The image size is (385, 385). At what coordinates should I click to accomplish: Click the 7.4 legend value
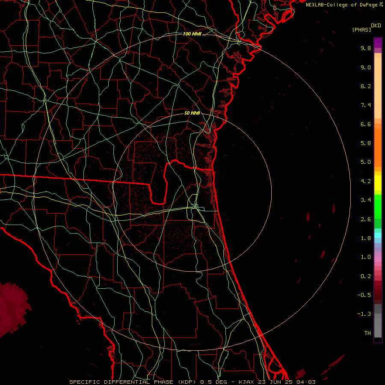coord(366,105)
